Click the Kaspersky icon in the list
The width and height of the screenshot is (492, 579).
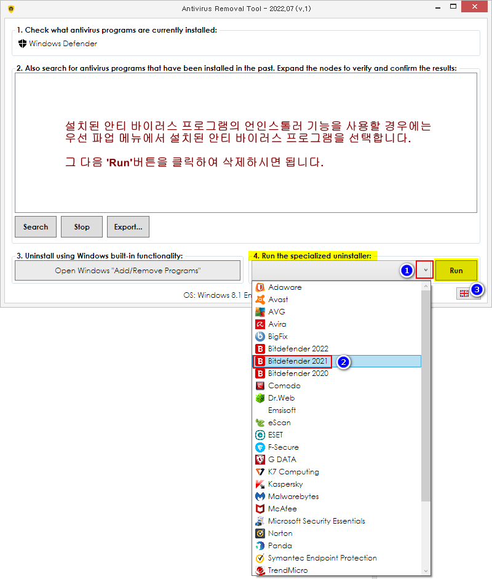(260, 484)
